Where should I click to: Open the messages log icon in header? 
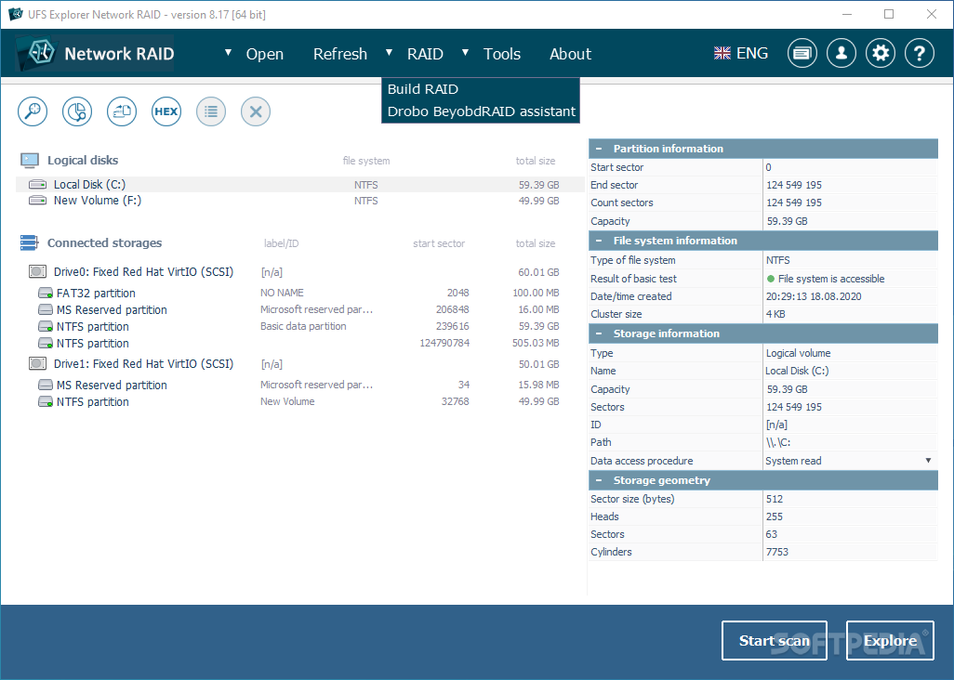[802, 54]
